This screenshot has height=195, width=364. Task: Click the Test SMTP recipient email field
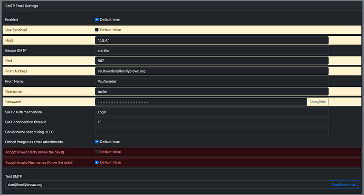(167, 184)
